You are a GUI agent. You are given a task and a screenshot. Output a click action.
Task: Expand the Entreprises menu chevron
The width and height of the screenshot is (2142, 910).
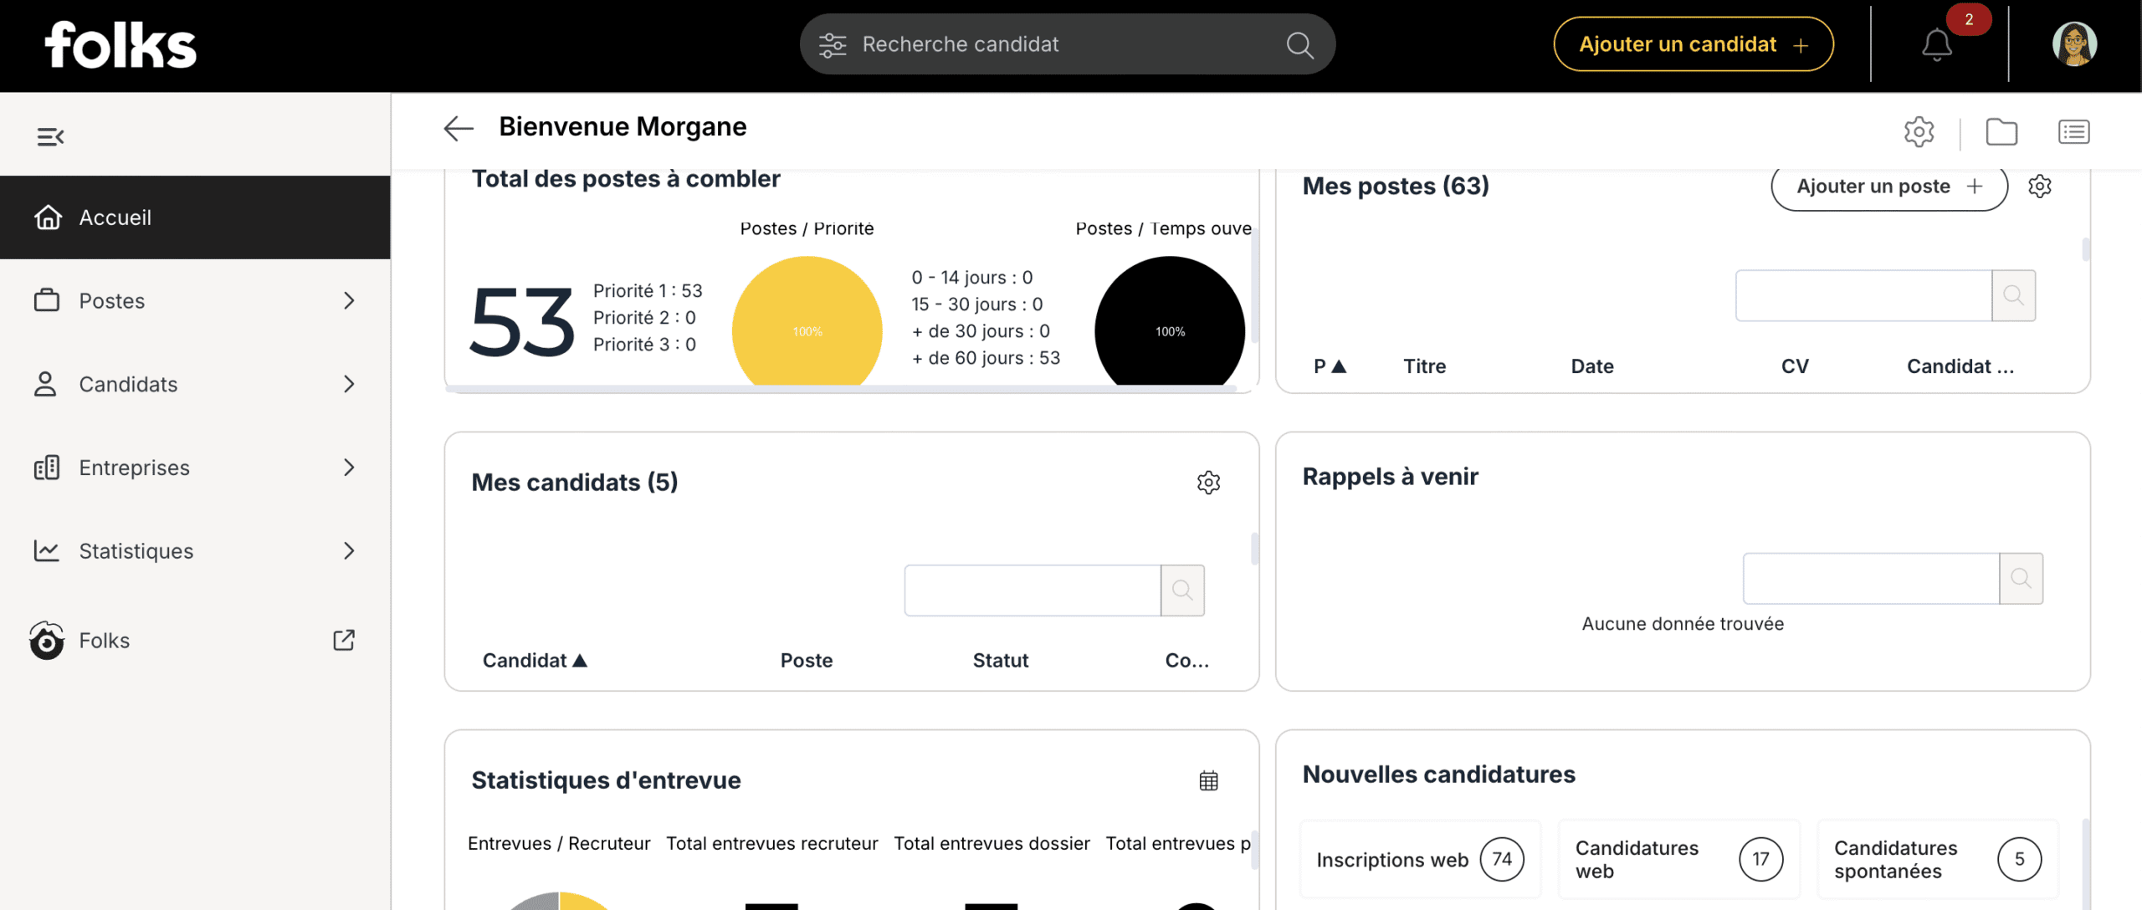coord(349,468)
